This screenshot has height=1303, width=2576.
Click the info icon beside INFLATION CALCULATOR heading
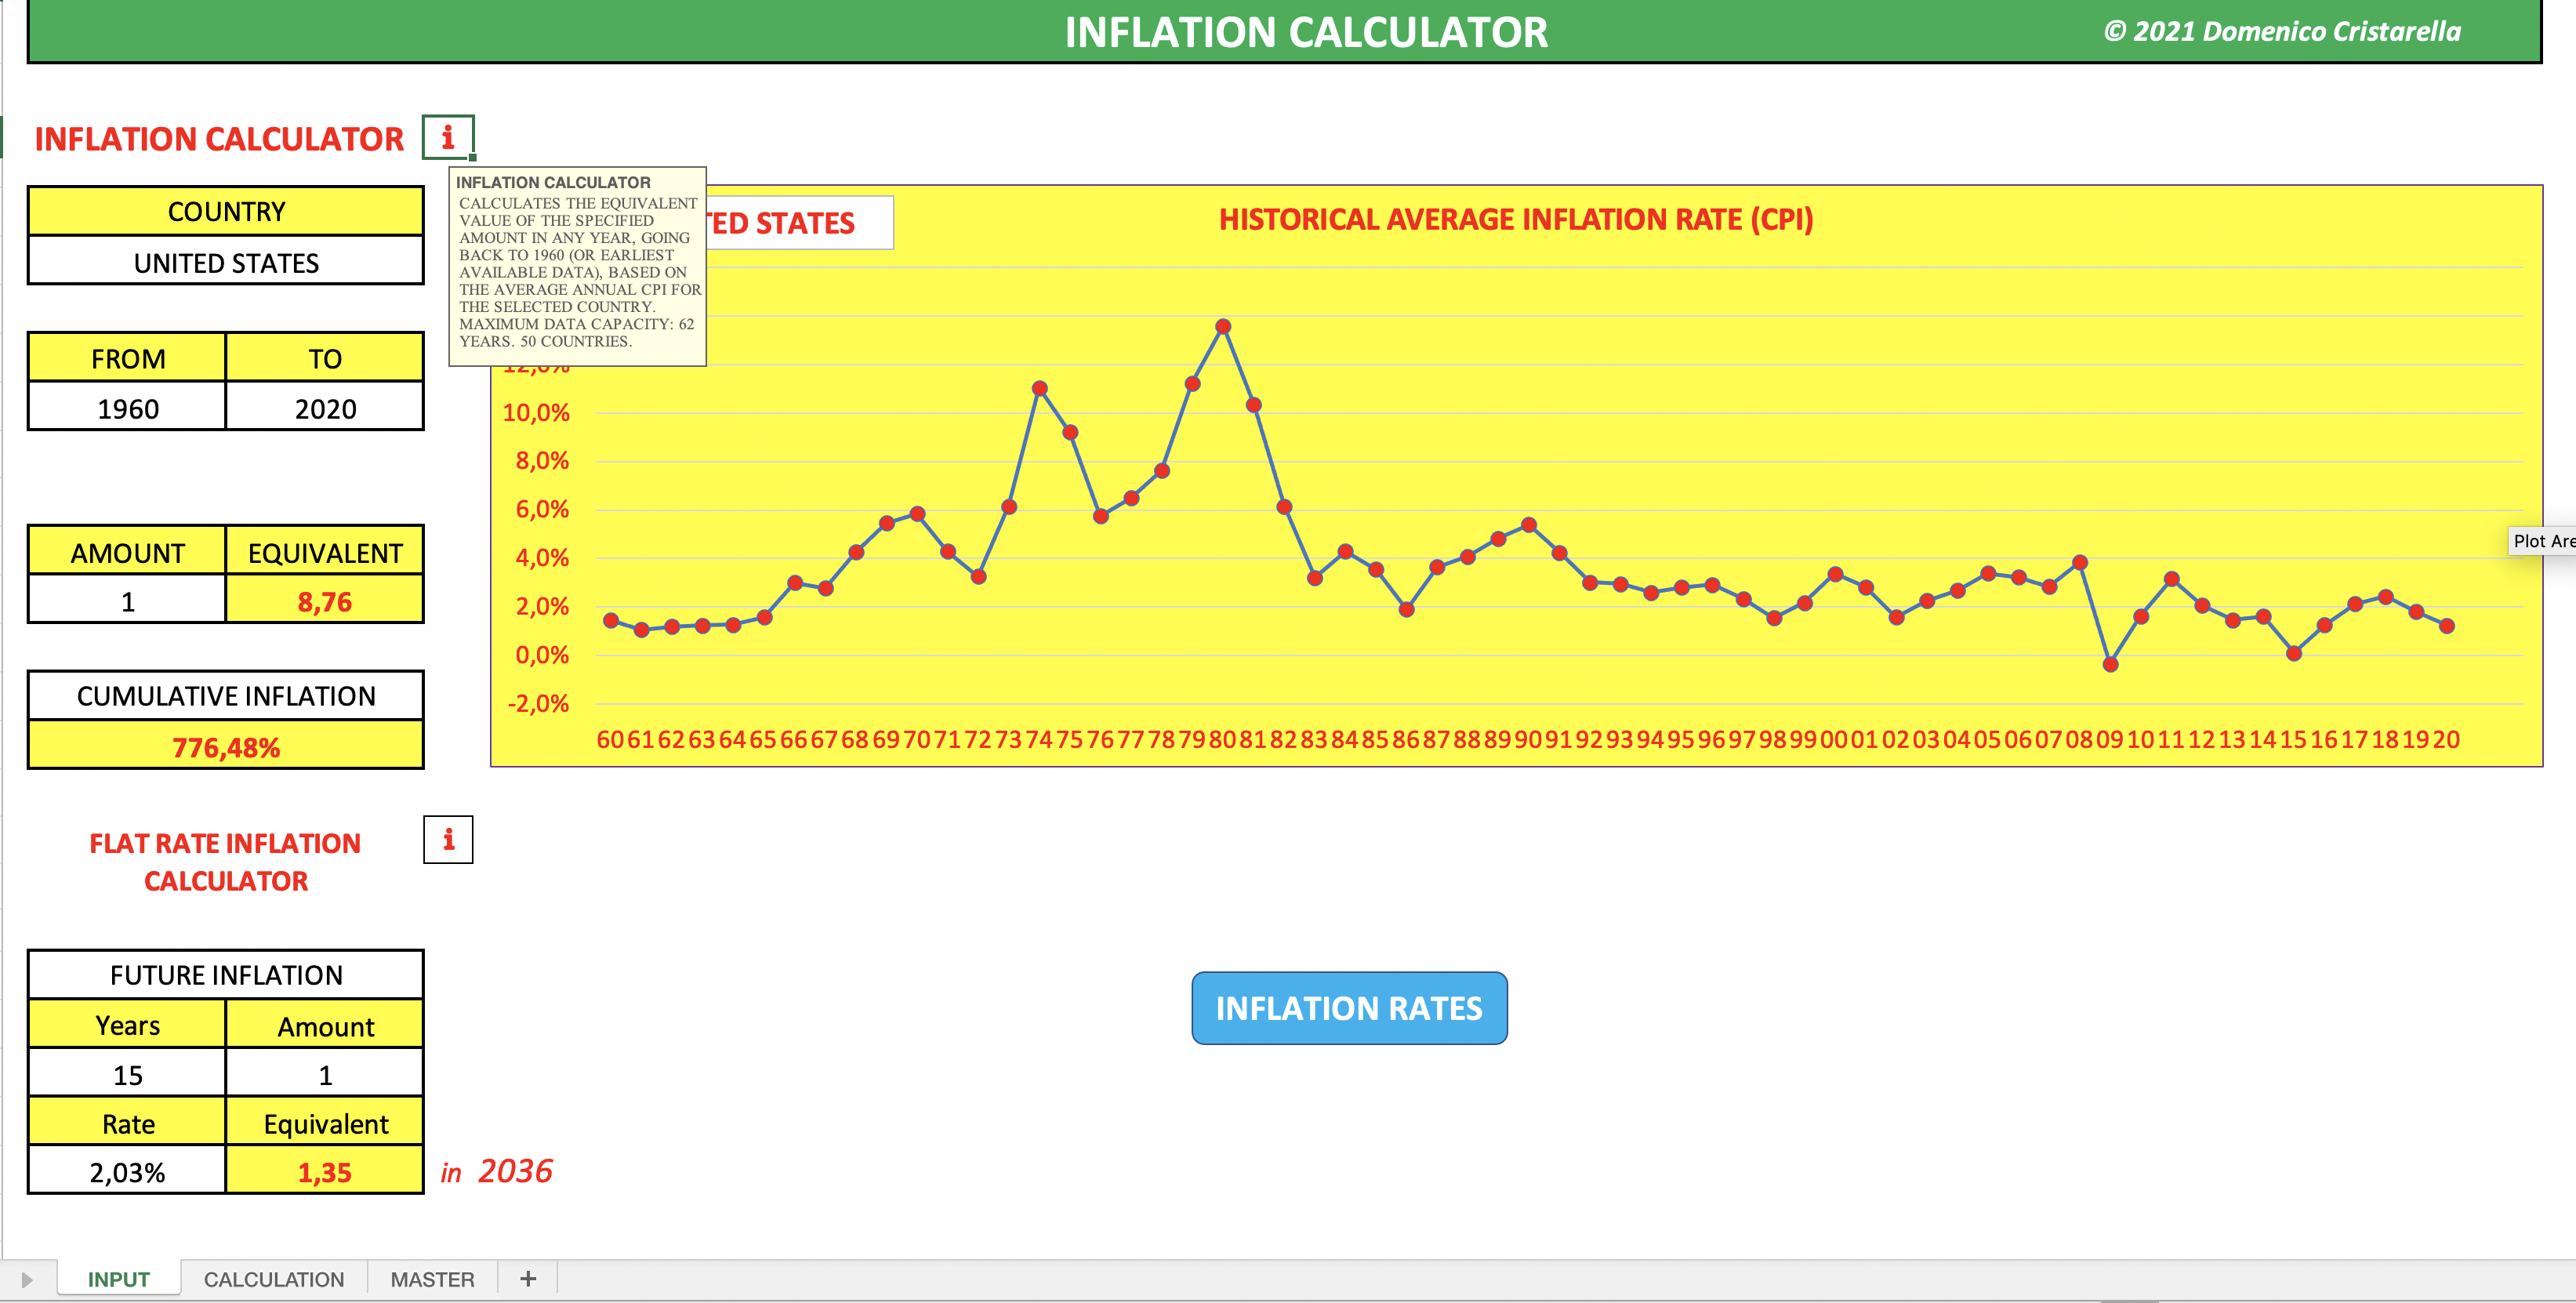(447, 137)
